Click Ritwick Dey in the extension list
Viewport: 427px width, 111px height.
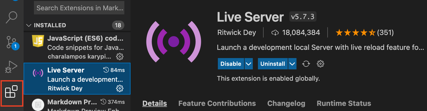pos(65,88)
